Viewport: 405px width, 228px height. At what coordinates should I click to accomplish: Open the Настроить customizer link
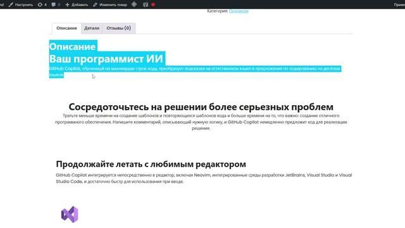pyautogui.click(x=21, y=4)
